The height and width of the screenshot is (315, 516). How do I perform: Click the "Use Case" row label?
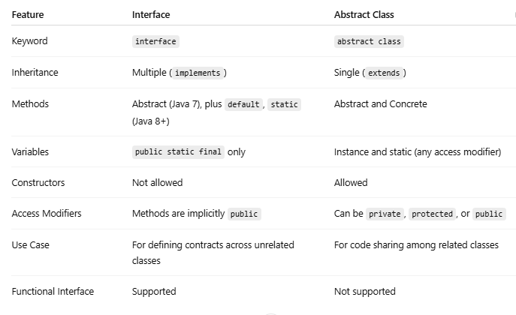[x=30, y=245]
